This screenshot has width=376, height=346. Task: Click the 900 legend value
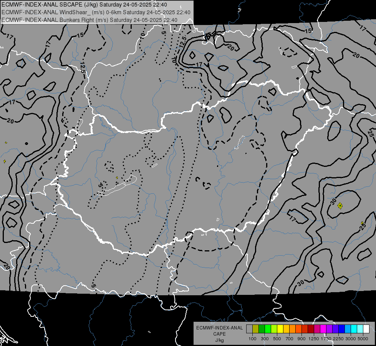click(x=301, y=339)
